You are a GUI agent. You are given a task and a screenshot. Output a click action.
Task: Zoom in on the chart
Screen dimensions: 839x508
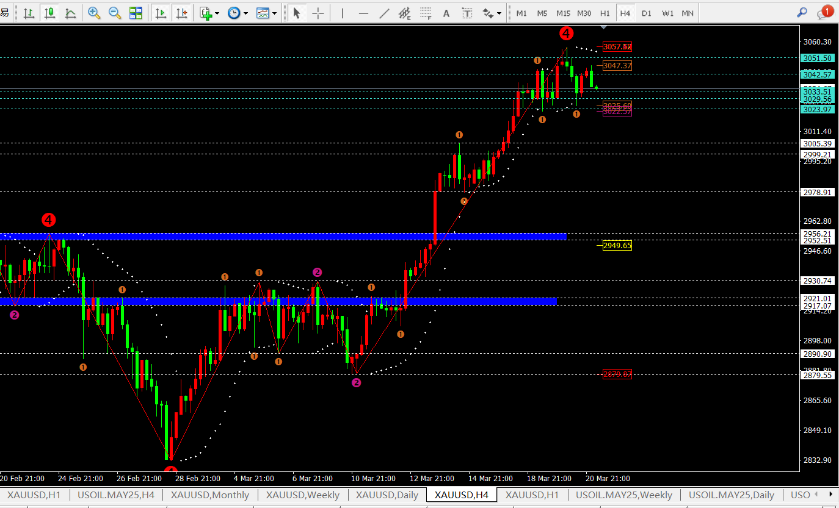[x=94, y=13]
